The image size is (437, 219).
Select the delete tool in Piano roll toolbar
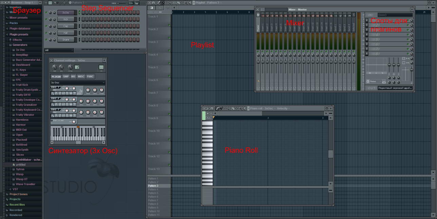tap(225, 108)
